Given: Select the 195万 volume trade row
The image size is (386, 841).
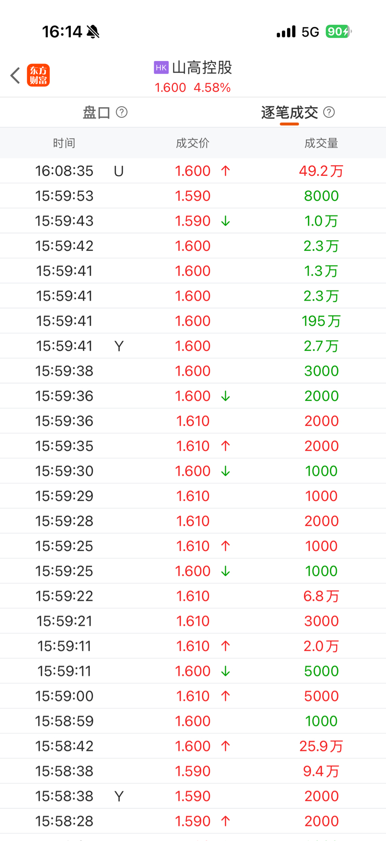Looking at the screenshot, I should [x=193, y=321].
